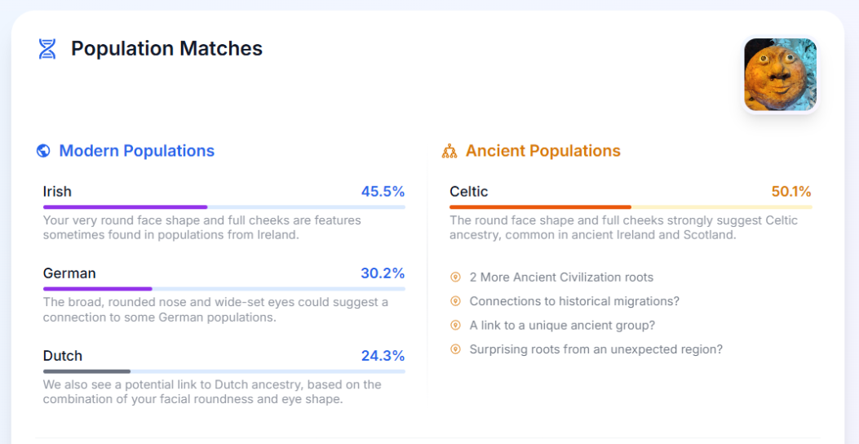The width and height of the screenshot is (859, 444).
Task: Click the globe icon next to Modern Populations
Action: click(44, 151)
